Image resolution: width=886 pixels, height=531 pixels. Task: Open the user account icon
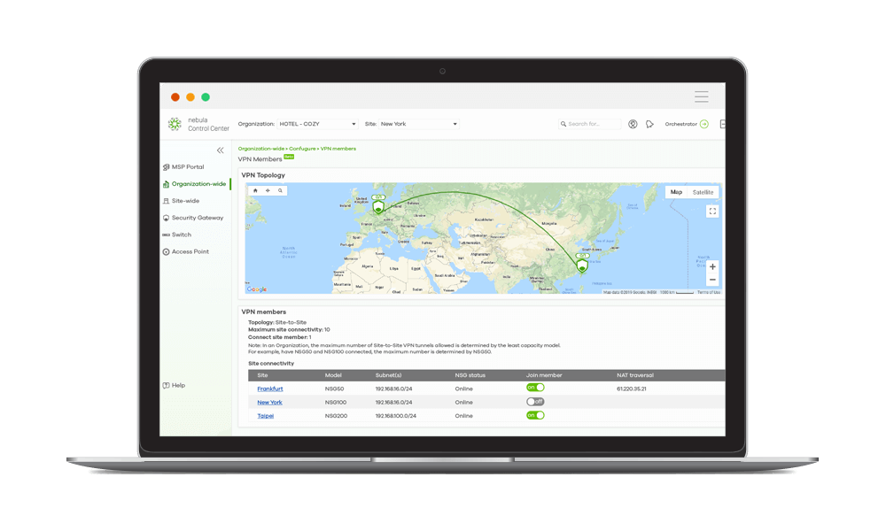click(x=633, y=124)
